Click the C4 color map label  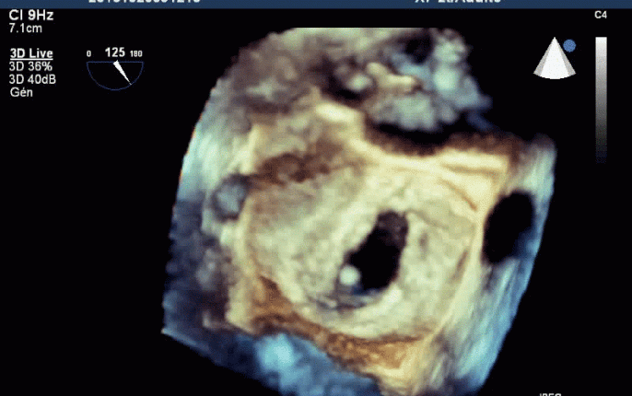click(x=601, y=15)
